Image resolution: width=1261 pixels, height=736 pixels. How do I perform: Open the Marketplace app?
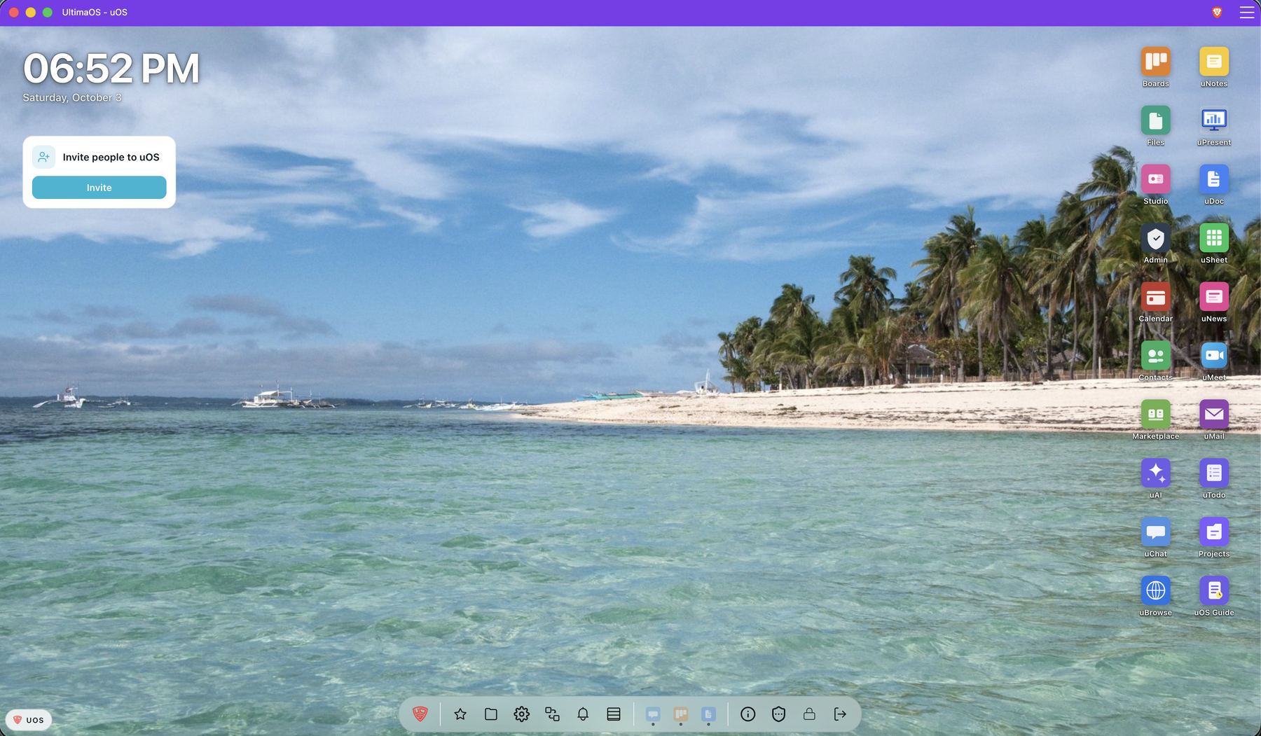click(1155, 415)
